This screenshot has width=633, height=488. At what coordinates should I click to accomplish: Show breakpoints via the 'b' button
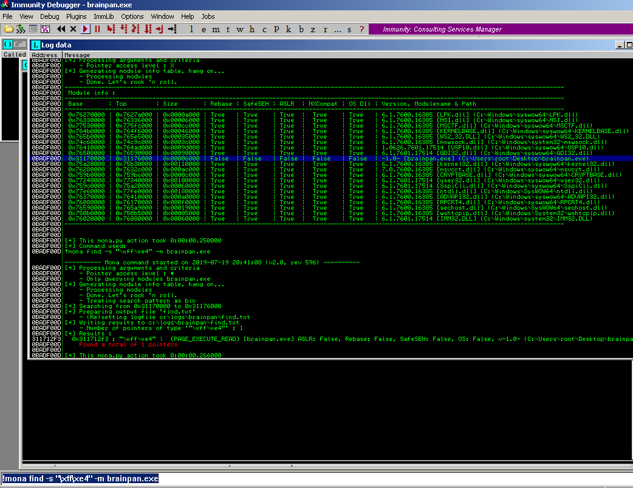click(301, 29)
